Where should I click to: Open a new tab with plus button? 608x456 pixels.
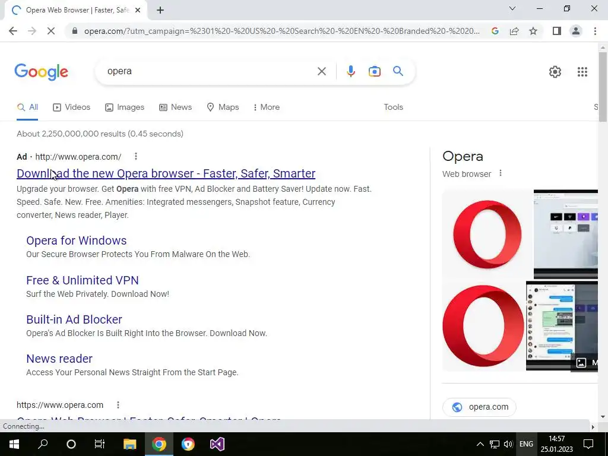pos(160,11)
